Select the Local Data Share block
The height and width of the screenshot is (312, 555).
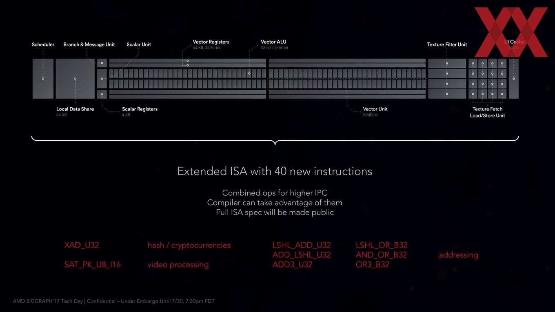click(75, 79)
